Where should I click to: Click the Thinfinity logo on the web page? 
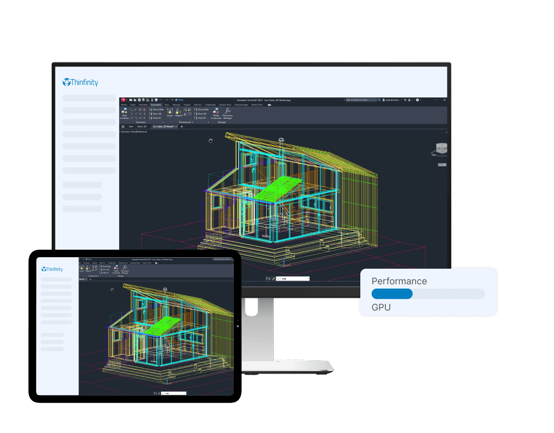coord(80,82)
